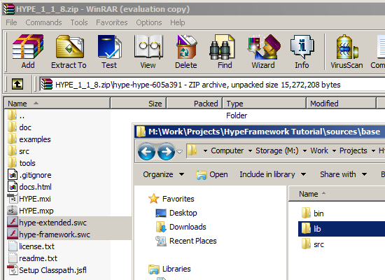
Task: Open Downloads in Explorer navigation pane
Action: pos(181,227)
